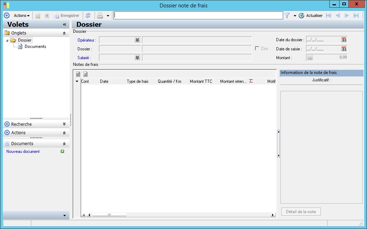Click the filter funnel icon
This screenshot has width=367, height=229.
click(x=287, y=16)
